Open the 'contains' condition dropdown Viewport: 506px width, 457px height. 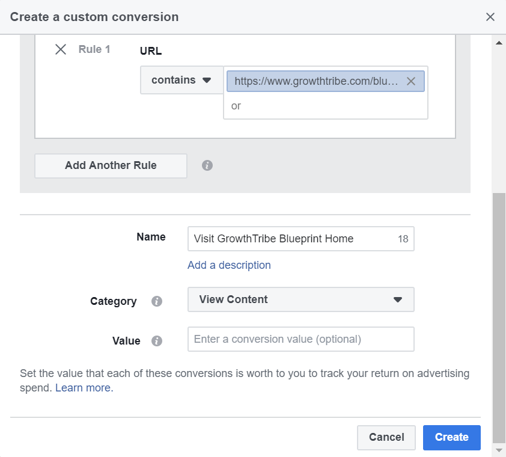(x=181, y=80)
